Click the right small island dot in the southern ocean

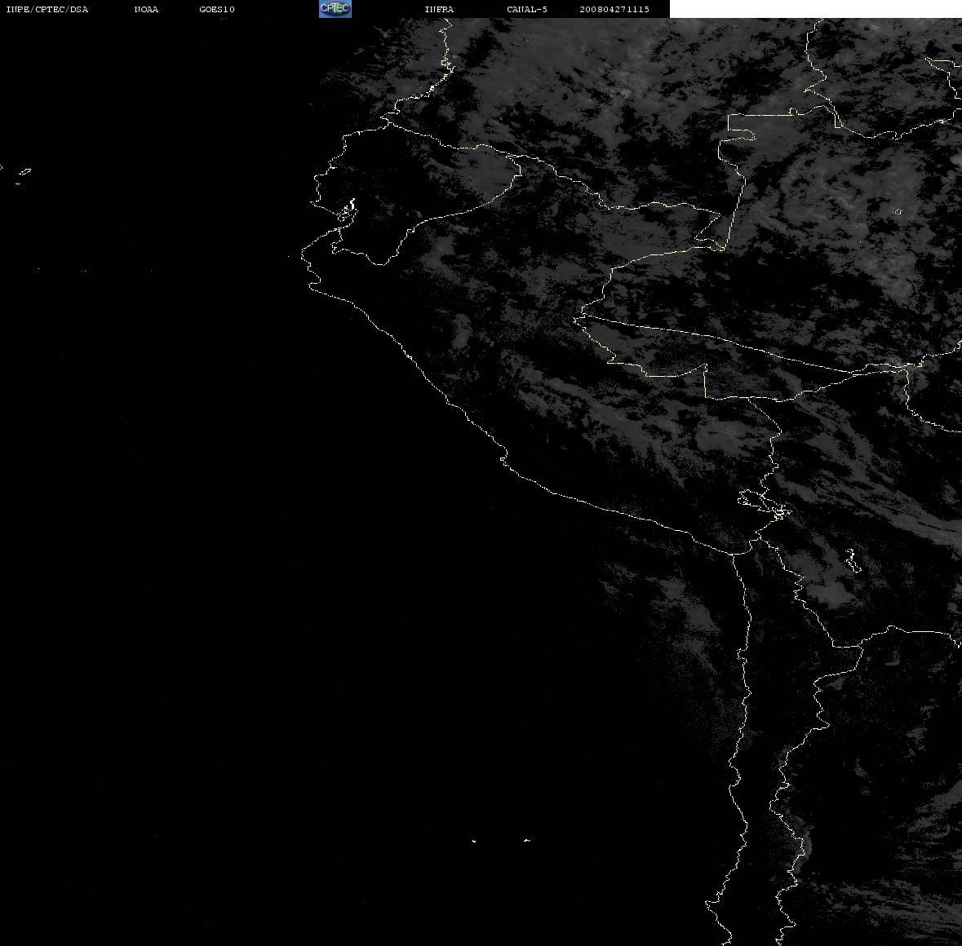pos(527,840)
